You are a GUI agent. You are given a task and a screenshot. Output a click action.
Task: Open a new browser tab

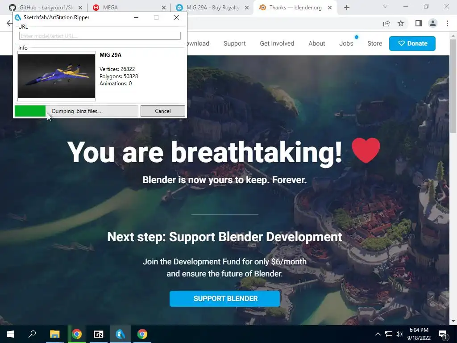pos(346,8)
